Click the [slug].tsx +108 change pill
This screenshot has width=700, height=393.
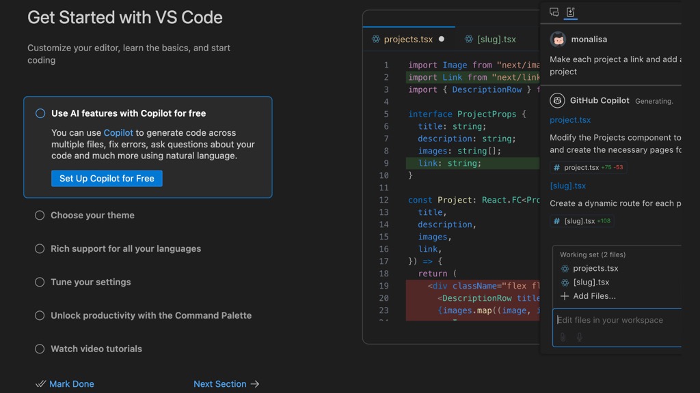point(582,221)
